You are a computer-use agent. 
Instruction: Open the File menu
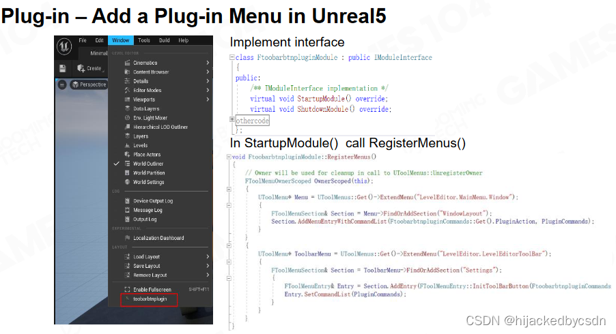pos(83,40)
